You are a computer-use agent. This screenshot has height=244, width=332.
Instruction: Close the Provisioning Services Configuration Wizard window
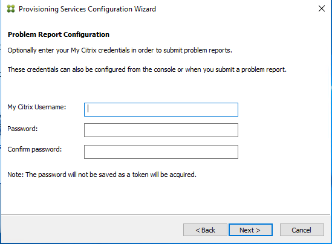point(321,8)
